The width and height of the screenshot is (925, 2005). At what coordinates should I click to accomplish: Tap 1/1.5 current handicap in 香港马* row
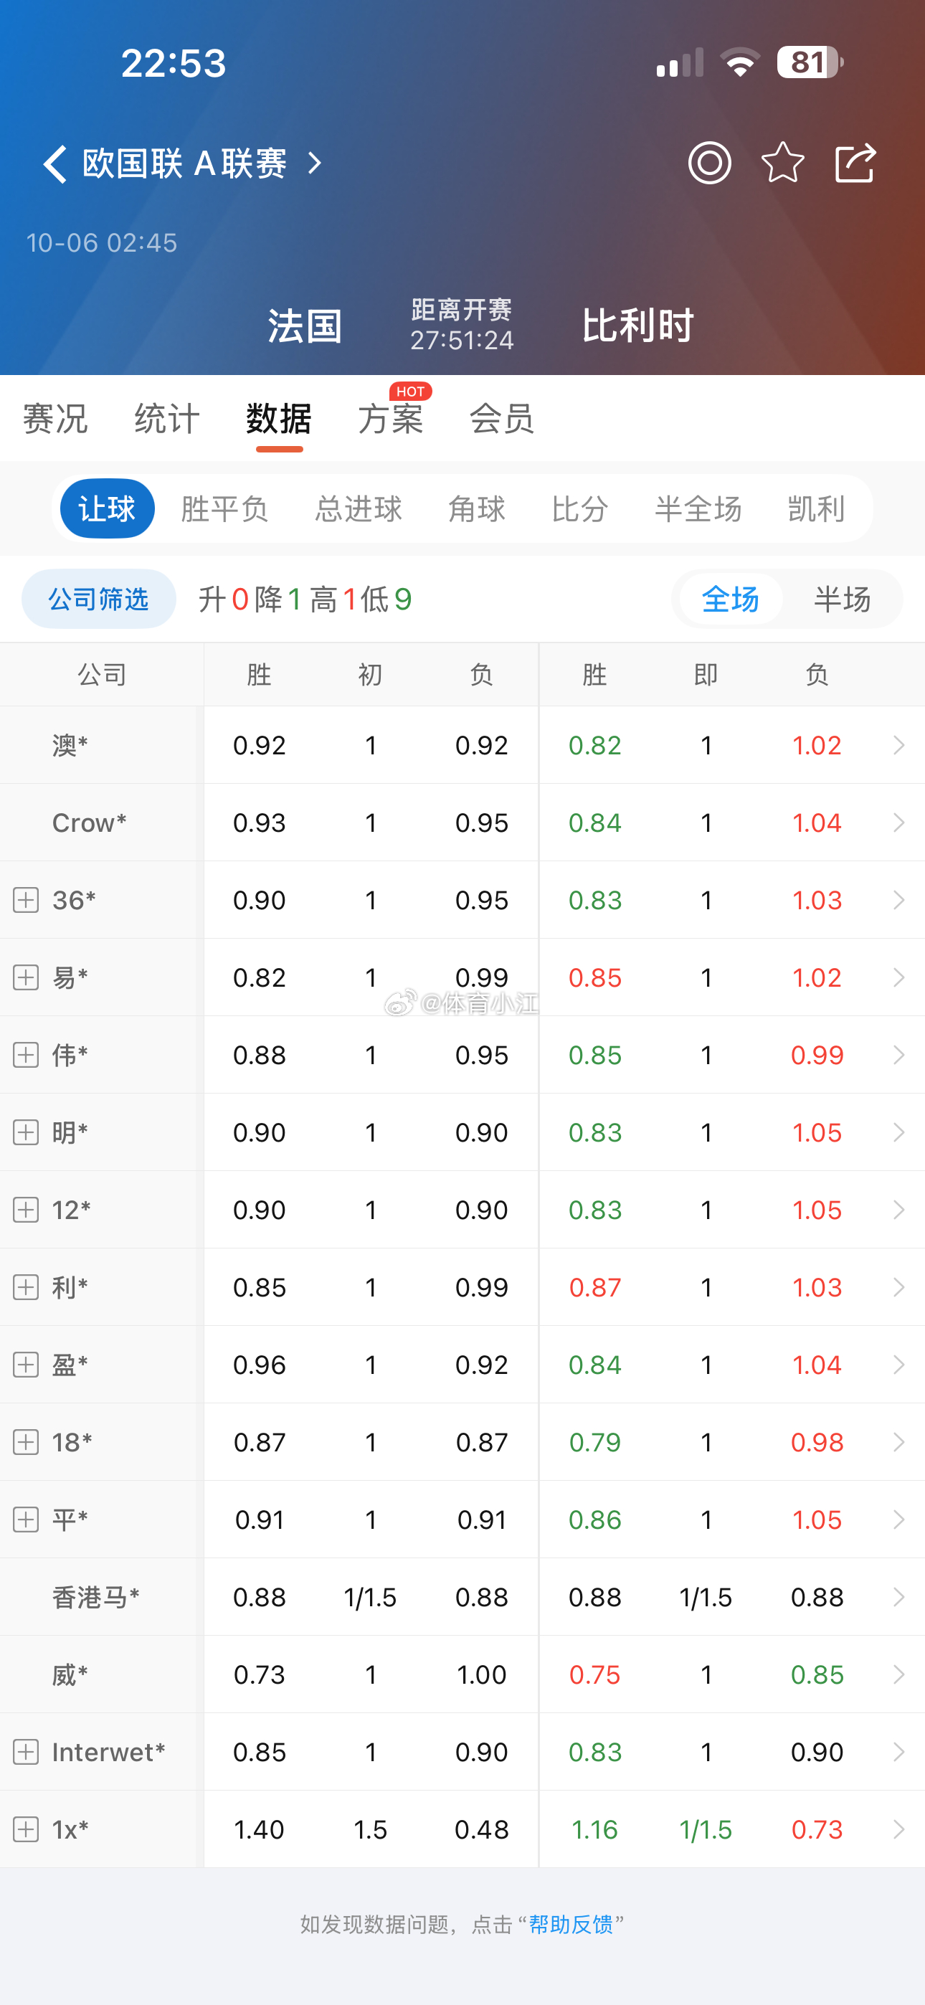coord(706,1597)
